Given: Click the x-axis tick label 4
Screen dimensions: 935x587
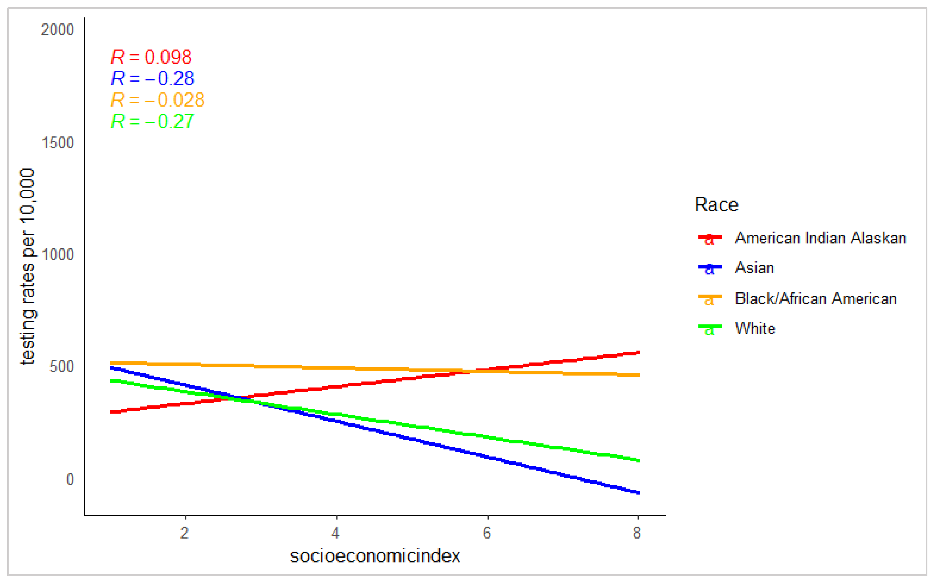Looking at the screenshot, I should [336, 533].
